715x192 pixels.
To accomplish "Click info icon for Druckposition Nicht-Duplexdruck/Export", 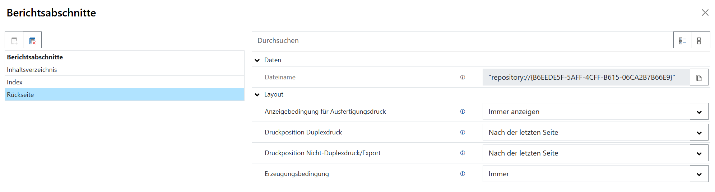I will pyautogui.click(x=463, y=153).
